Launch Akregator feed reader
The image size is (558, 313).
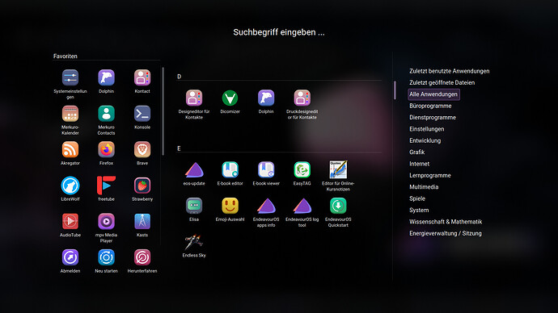(x=70, y=149)
